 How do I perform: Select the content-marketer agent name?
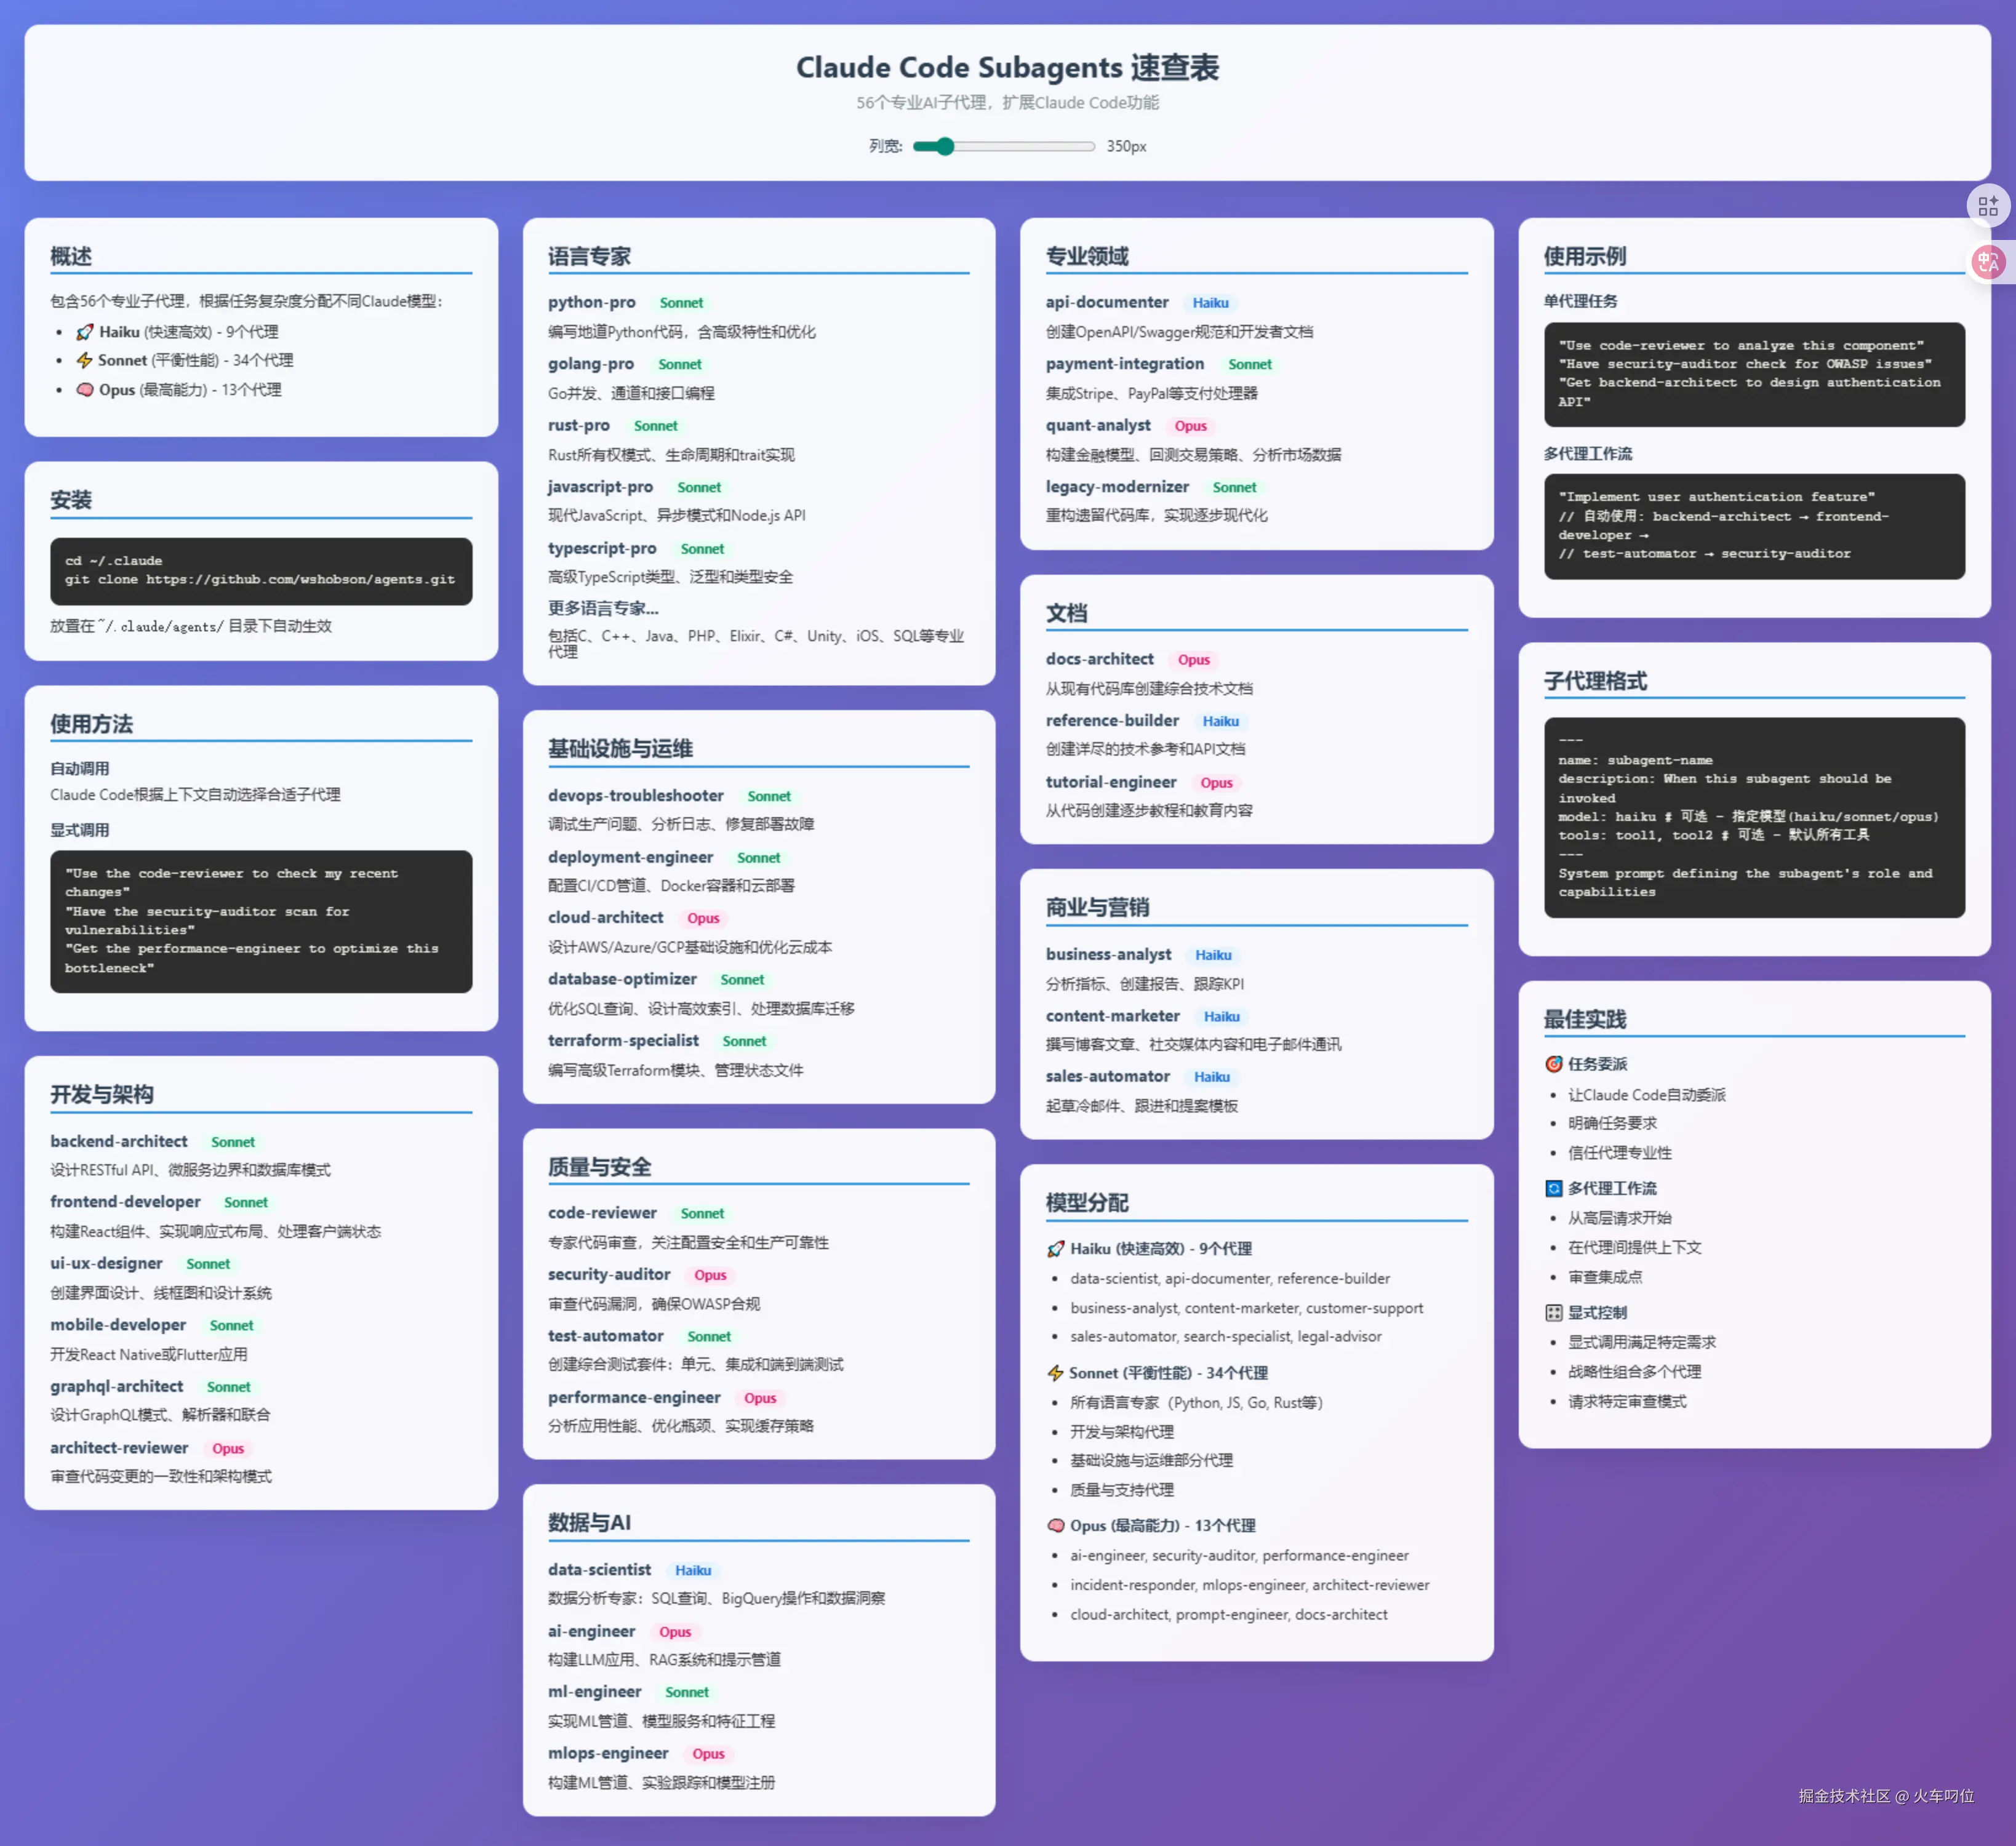click(1113, 1015)
